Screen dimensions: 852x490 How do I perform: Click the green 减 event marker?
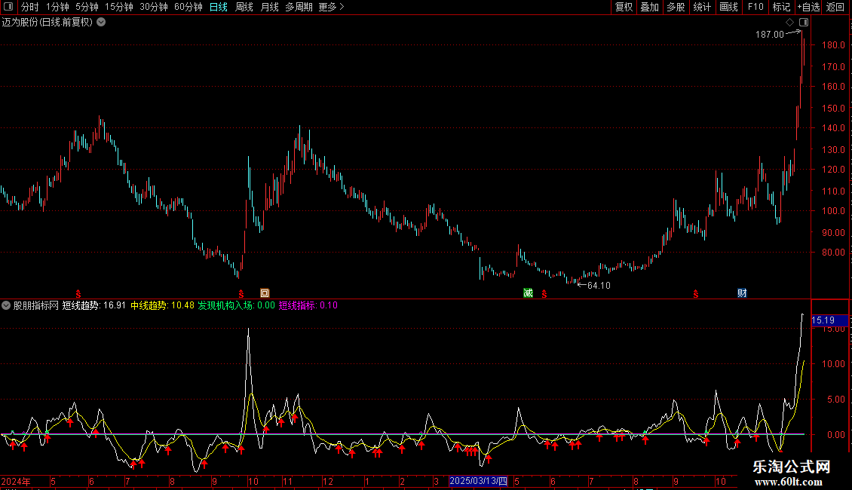click(x=528, y=293)
